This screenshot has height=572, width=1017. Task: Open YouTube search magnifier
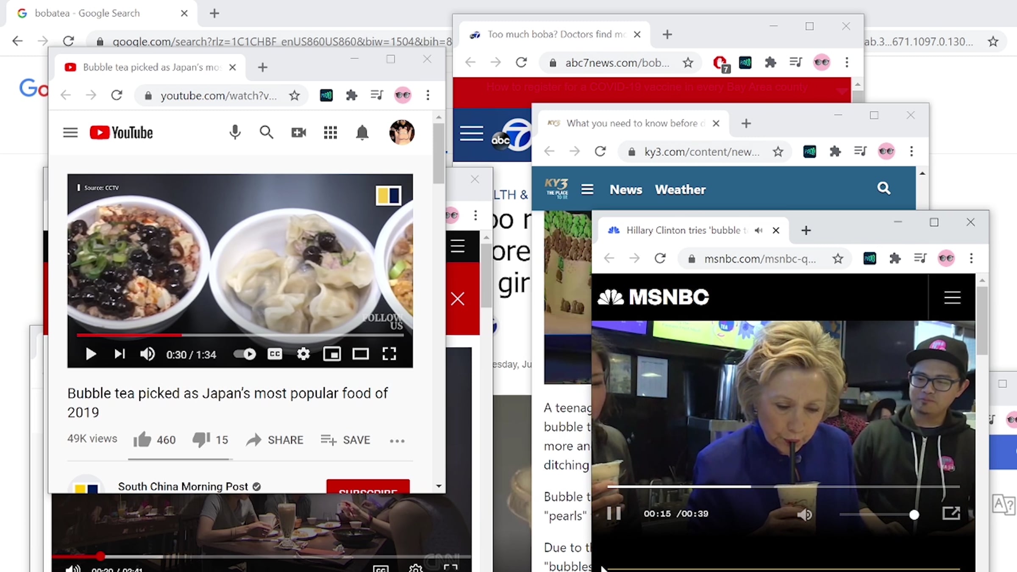267,133
